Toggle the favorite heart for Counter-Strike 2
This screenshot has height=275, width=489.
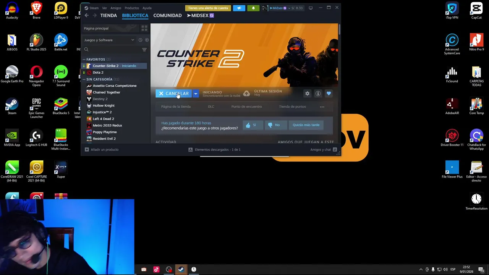[x=329, y=94]
